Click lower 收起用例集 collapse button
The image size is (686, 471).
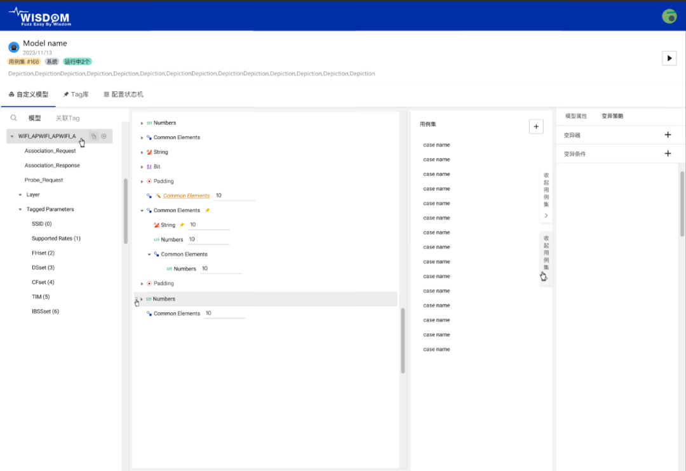tap(546, 258)
